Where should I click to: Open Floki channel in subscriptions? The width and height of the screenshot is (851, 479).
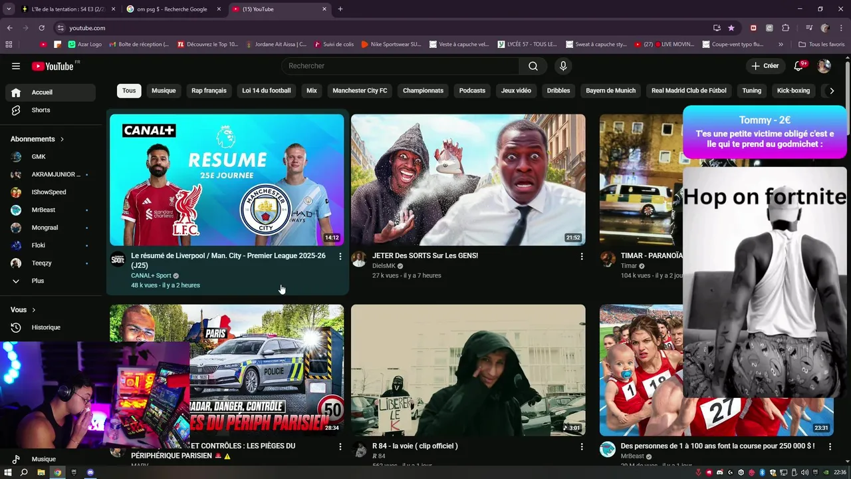[x=51, y=245]
